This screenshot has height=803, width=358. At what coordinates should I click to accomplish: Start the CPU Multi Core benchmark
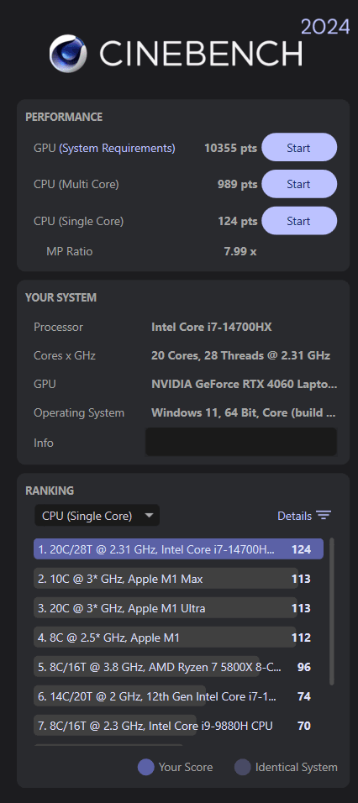pos(299,184)
